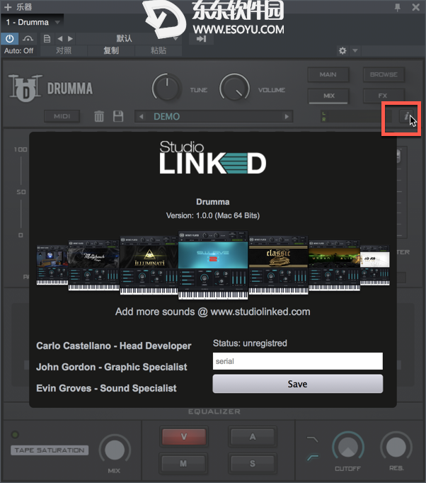The width and height of the screenshot is (426, 483).
Task: Open the www.studiolinked.com link
Action: coord(260,312)
